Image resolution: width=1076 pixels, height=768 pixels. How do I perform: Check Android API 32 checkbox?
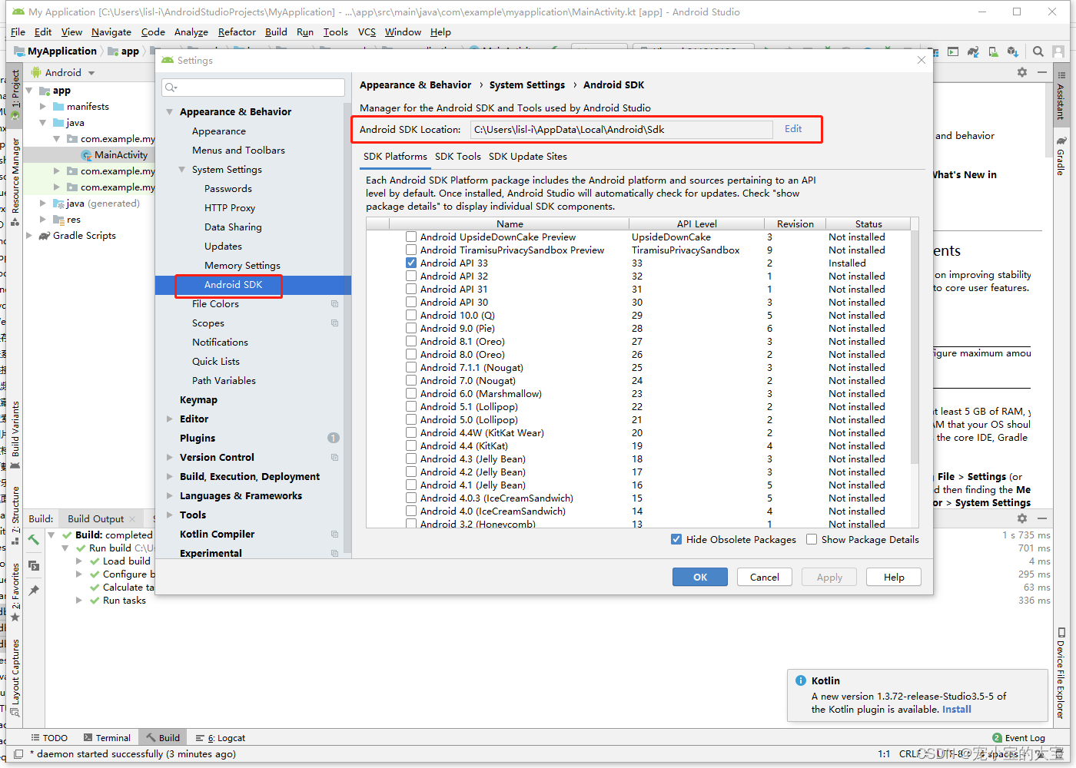tap(411, 276)
